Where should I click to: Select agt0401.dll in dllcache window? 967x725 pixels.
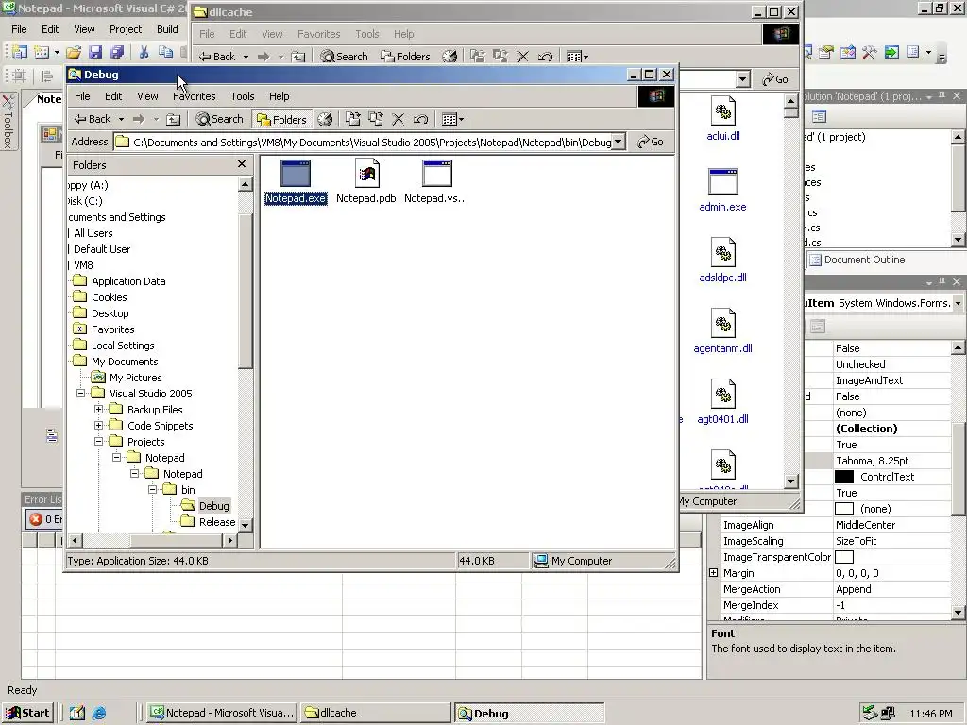[x=722, y=402]
